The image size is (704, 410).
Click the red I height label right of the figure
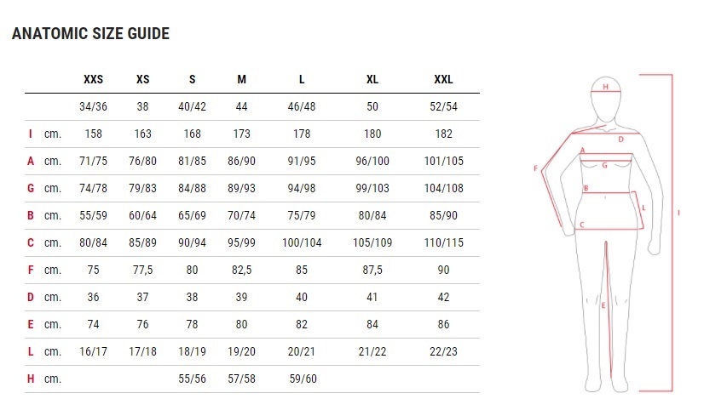(x=679, y=213)
